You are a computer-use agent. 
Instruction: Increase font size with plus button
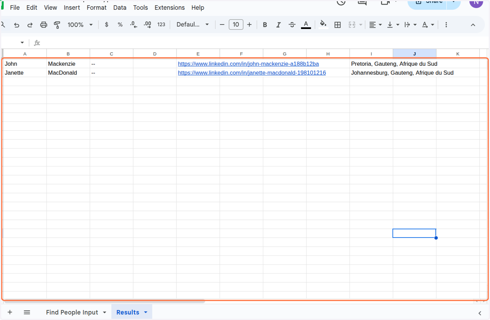pyautogui.click(x=249, y=24)
